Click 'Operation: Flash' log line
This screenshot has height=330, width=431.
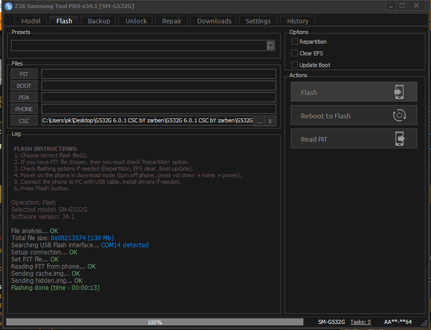[x=33, y=203]
